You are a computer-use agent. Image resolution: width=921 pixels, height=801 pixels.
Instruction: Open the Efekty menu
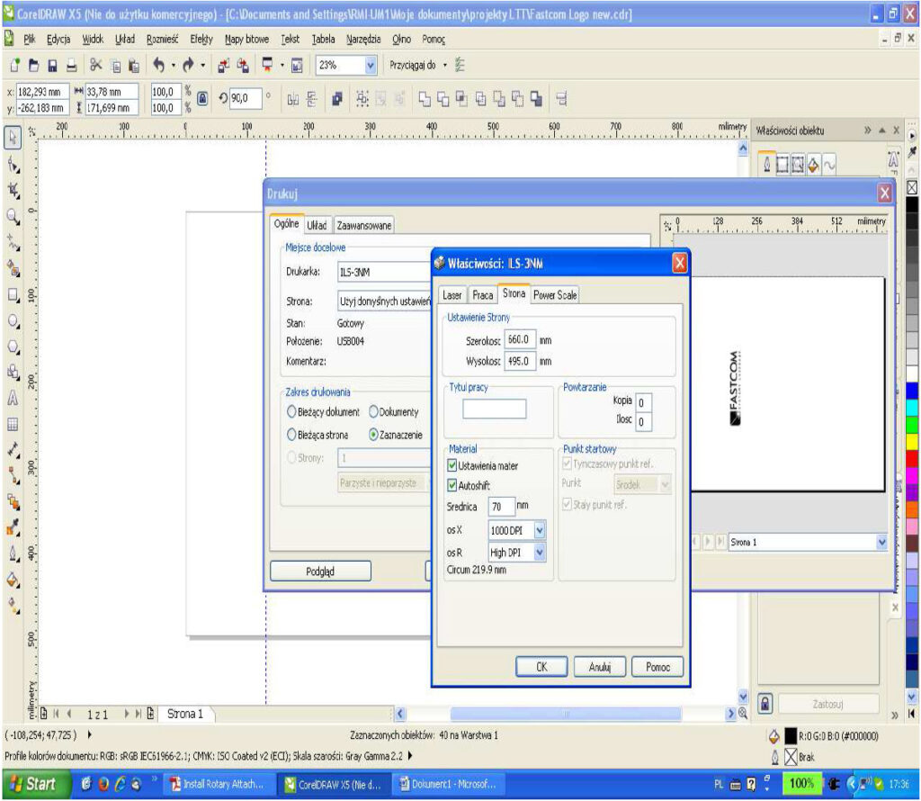[201, 40]
